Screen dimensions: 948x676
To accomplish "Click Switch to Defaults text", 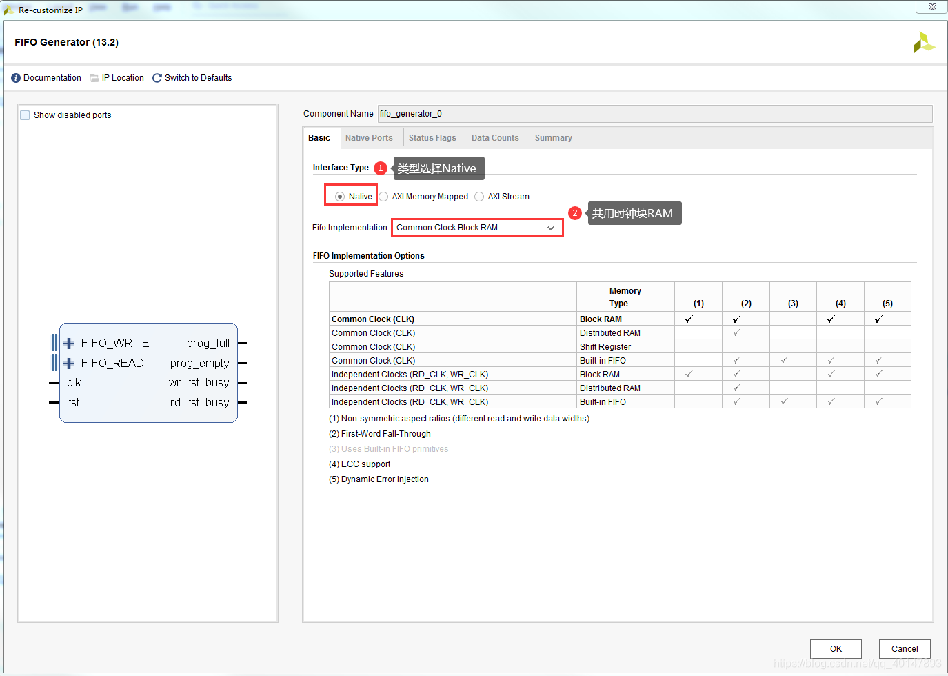I will 198,78.
